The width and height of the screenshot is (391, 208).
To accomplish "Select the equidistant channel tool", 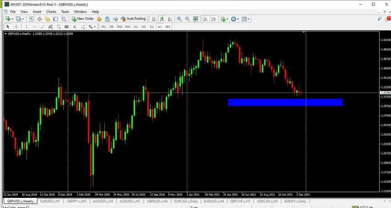I will (x=50, y=27).
